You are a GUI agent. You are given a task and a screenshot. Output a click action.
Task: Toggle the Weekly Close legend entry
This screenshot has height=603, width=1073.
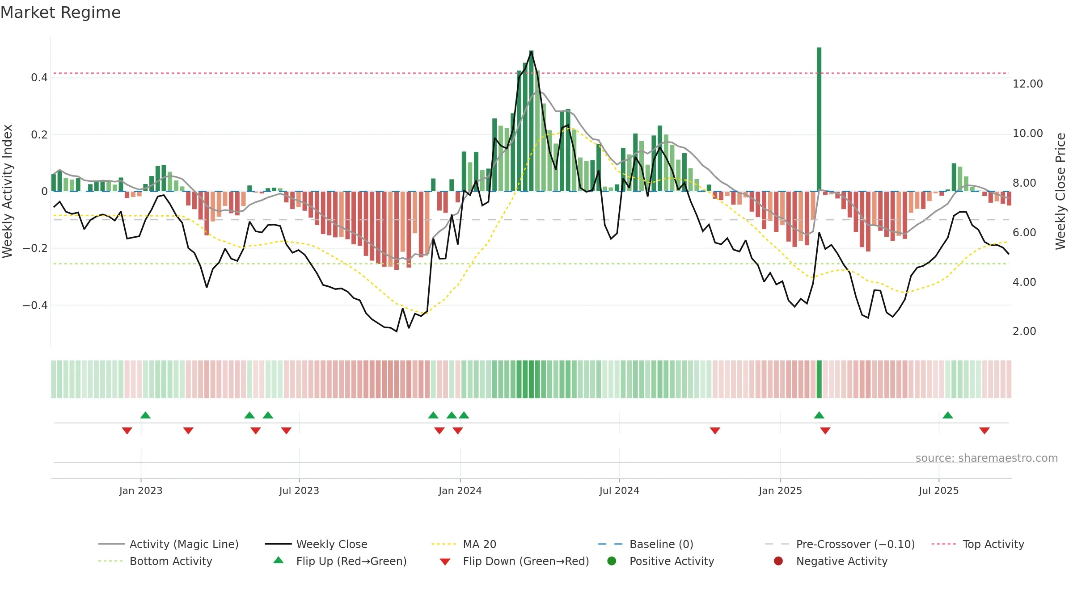pos(316,544)
